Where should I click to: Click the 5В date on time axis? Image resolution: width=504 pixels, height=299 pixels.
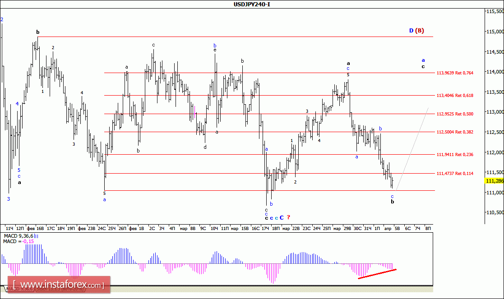397,228
